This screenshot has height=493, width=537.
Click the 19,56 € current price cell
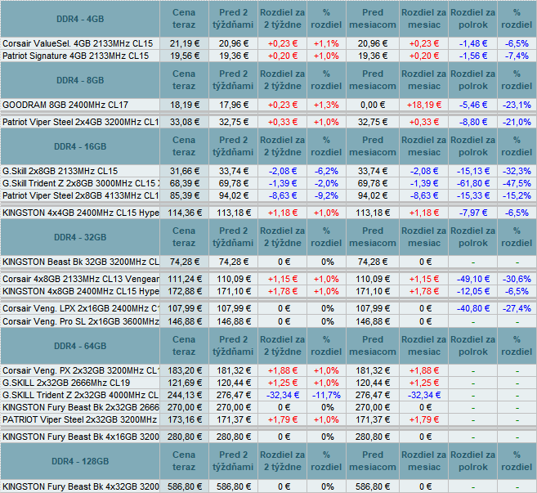click(184, 56)
